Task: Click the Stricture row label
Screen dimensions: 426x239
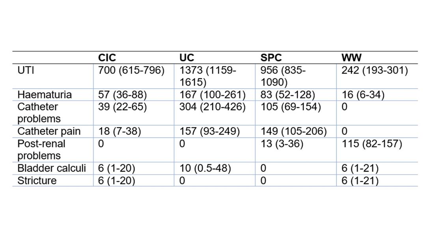Action: coord(37,180)
